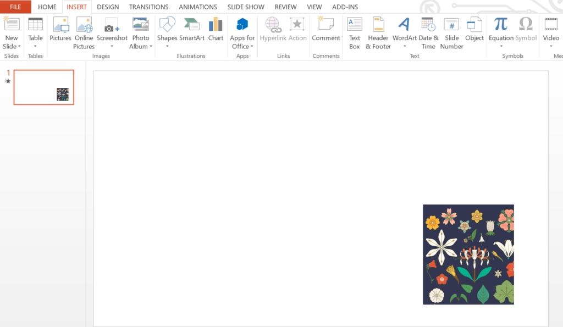This screenshot has height=327, width=563.
Task: Insert a Text Box
Action: (354, 30)
